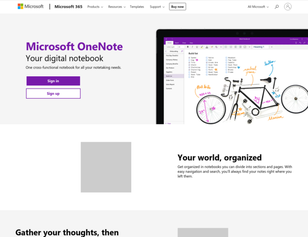Click the Microsoft logo
The height and width of the screenshot is (237, 308).
30,7
